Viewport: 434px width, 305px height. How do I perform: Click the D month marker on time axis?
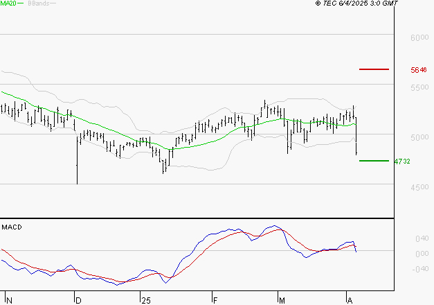78,301
